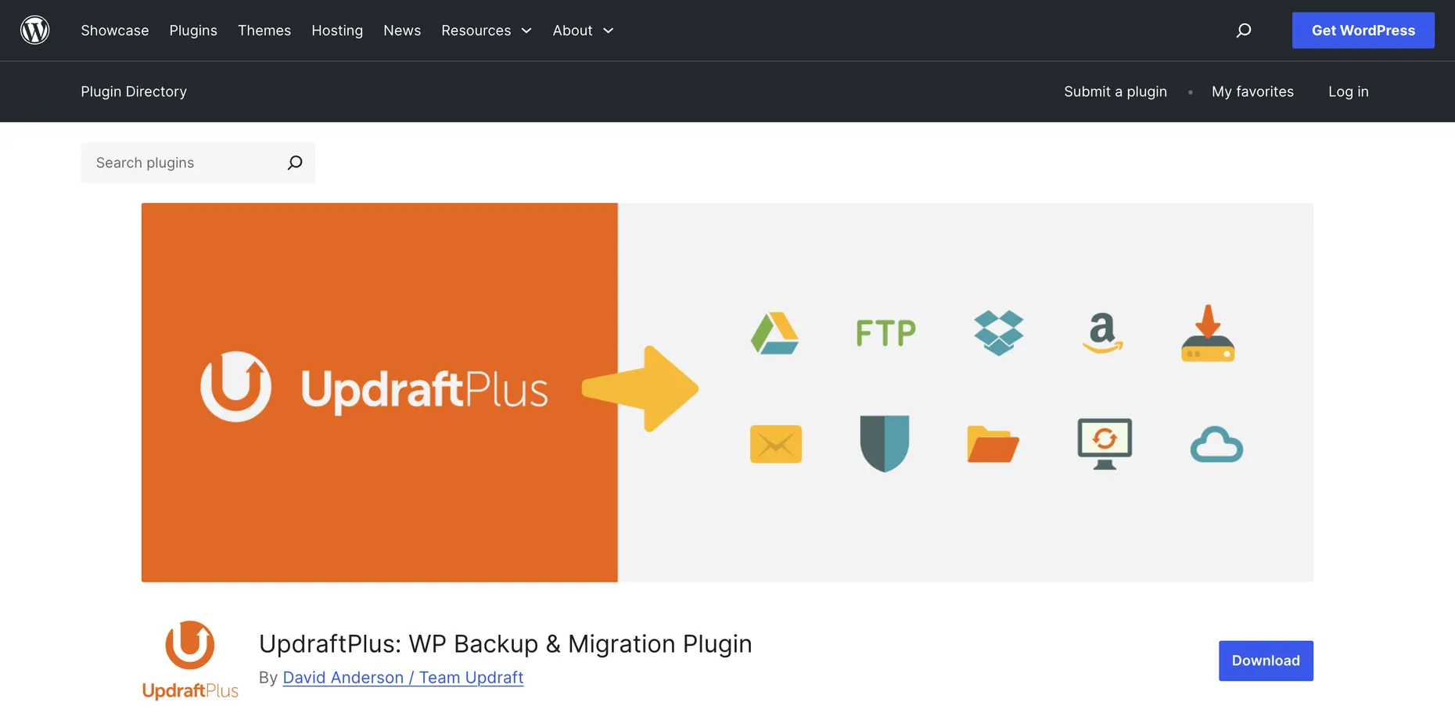Image resolution: width=1455 pixels, height=720 pixels.
Task: Open David Anderson / Team Updraft author link
Action: pyautogui.click(x=403, y=678)
